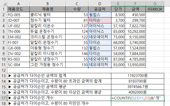The width and height of the screenshot is (170, 106).
Task: Select cell containing TN-006
Action: point(19,32)
